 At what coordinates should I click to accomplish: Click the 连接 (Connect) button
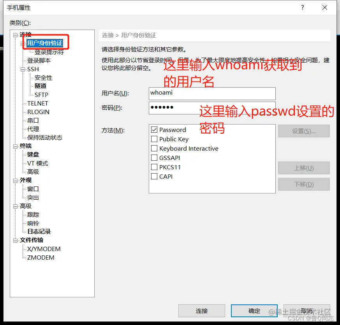(201, 311)
